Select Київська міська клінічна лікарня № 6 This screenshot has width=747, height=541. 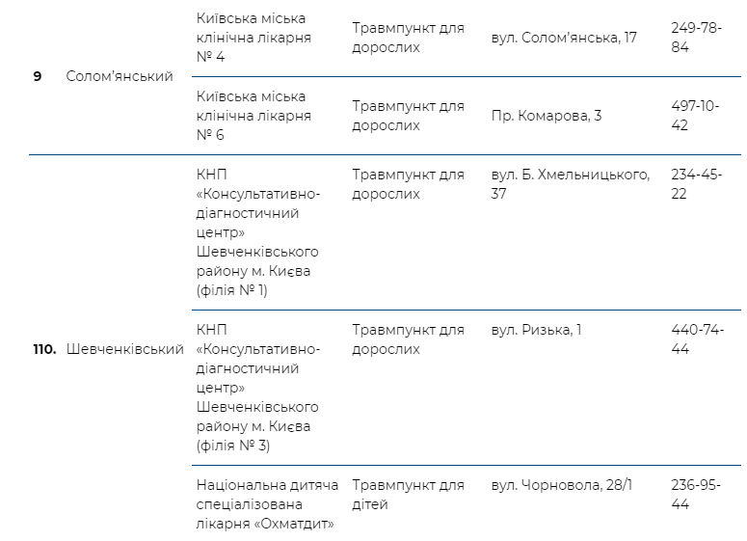point(253,116)
